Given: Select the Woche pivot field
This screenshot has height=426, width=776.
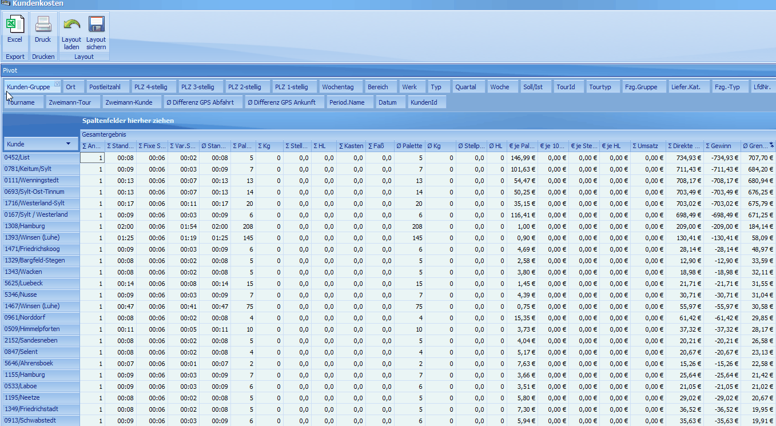Looking at the screenshot, I should click(503, 87).
